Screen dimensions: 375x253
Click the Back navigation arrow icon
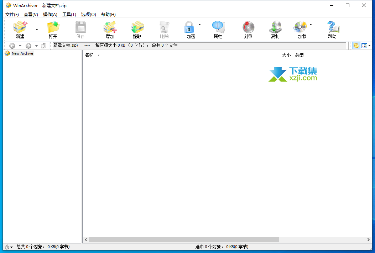click(x=12, y=46)
